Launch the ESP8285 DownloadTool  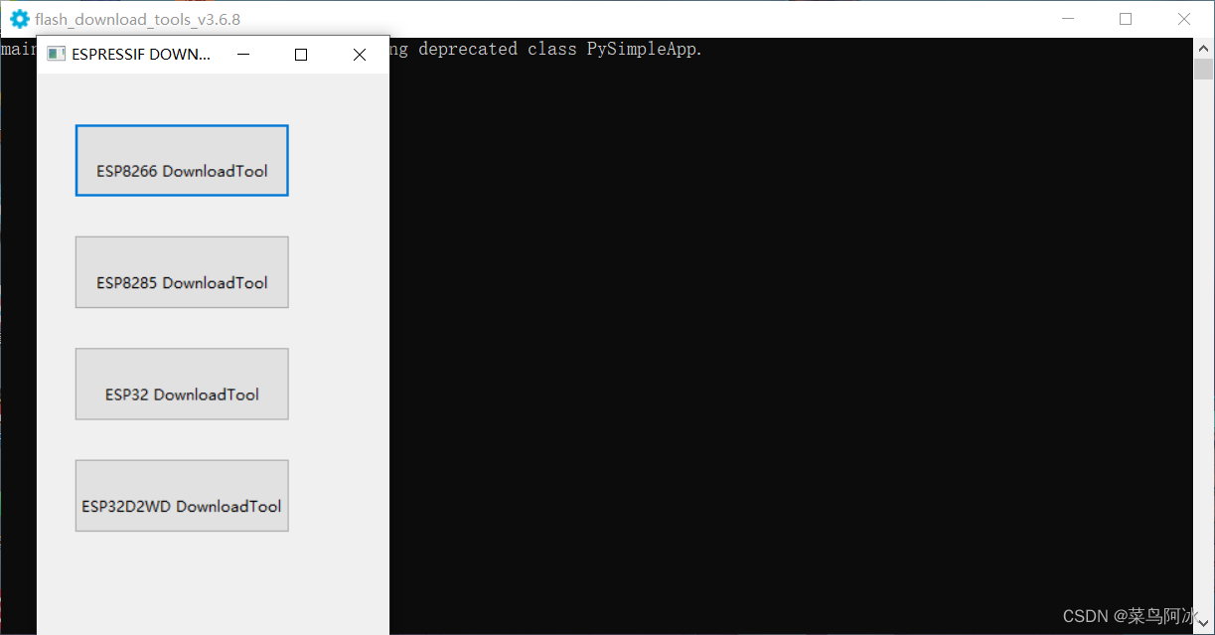(x=182, y=272)
